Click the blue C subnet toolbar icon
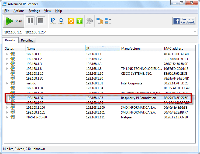 [61, 21]
